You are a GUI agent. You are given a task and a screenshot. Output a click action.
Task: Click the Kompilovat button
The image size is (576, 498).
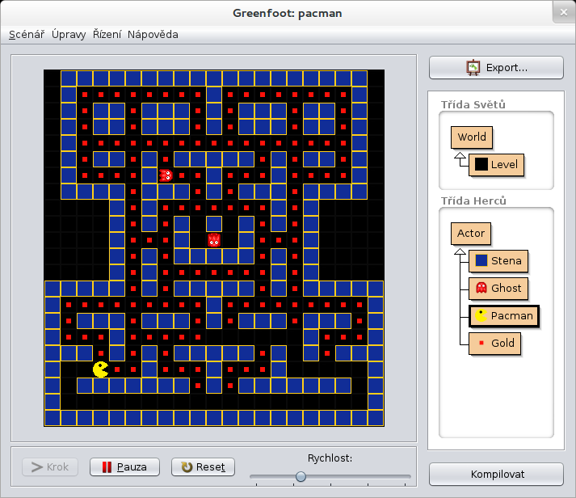click(496, 474)
